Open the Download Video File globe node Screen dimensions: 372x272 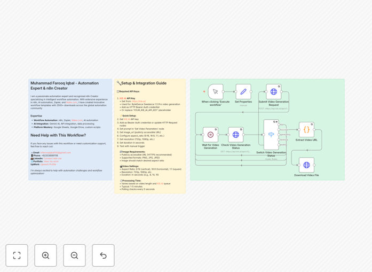click(306, 165)
